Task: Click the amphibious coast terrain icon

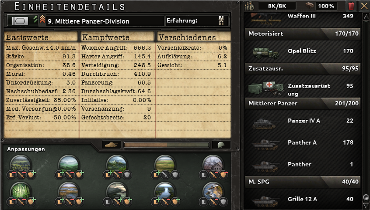Action: pos(213,191)
